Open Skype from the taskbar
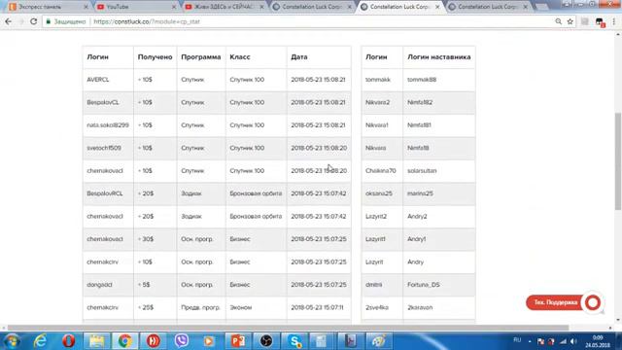The image size is (622, 350). 294,341
